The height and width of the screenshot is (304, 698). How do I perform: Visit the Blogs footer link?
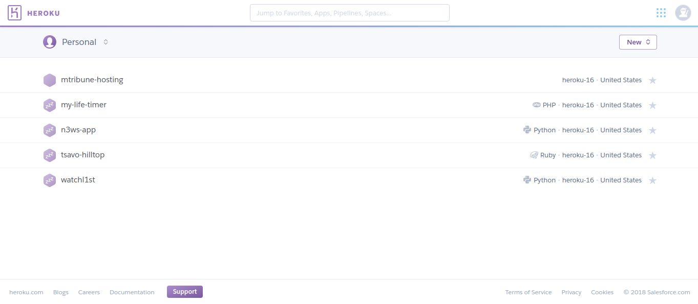(60, 292)
